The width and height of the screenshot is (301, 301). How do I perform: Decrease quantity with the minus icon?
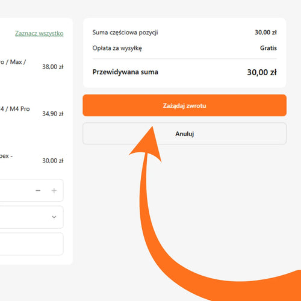pyautogui.click(x=38, y=190)
